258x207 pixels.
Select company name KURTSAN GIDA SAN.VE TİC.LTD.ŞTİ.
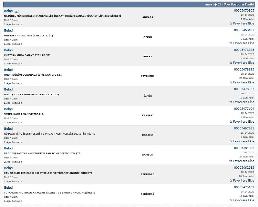tap(28, 55)
